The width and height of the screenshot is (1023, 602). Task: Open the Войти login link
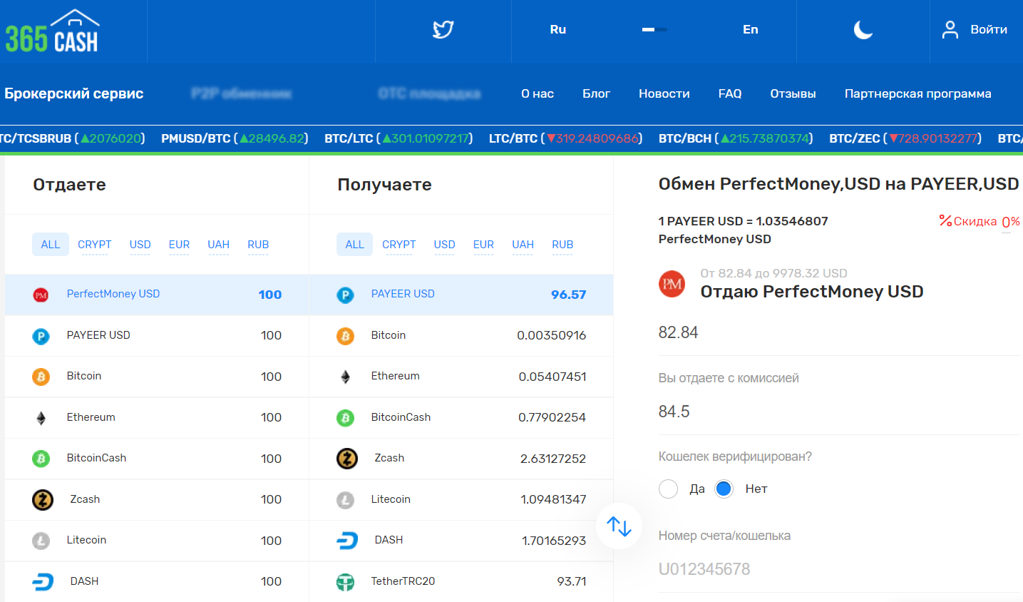988,29
